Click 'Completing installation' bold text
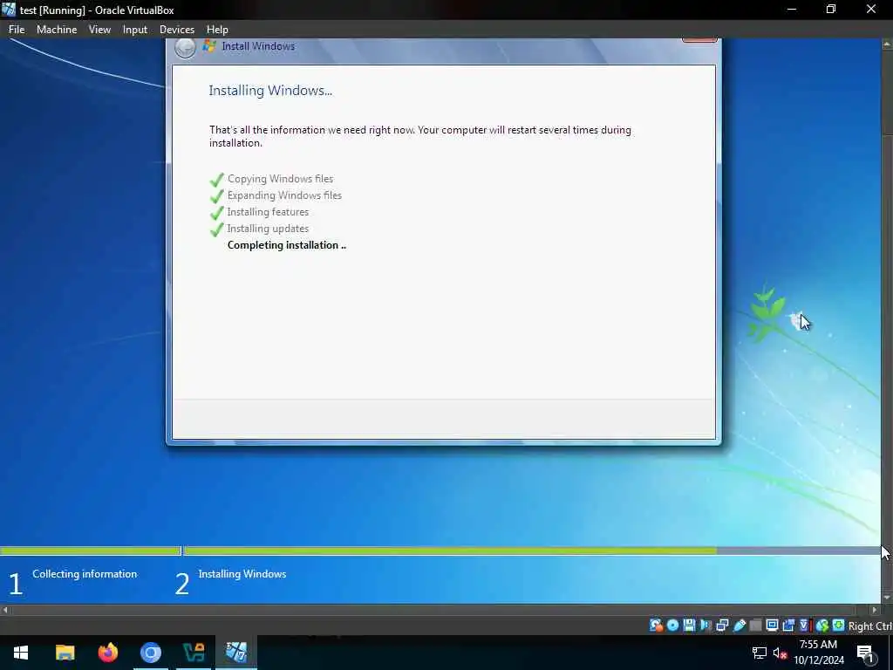 click(x=286, y=245)
